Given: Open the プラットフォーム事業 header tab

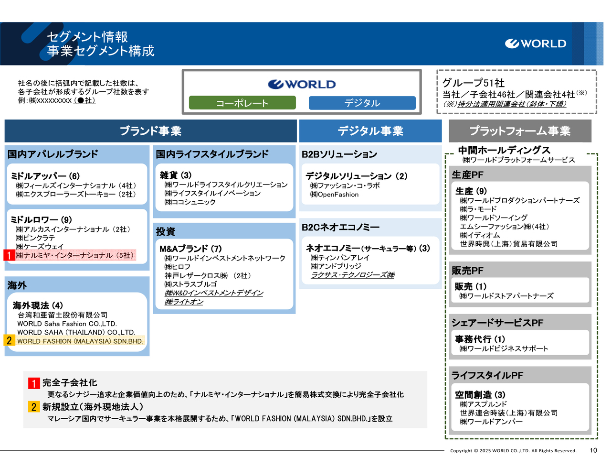Looking at the screenshot, I should [519, 131].
